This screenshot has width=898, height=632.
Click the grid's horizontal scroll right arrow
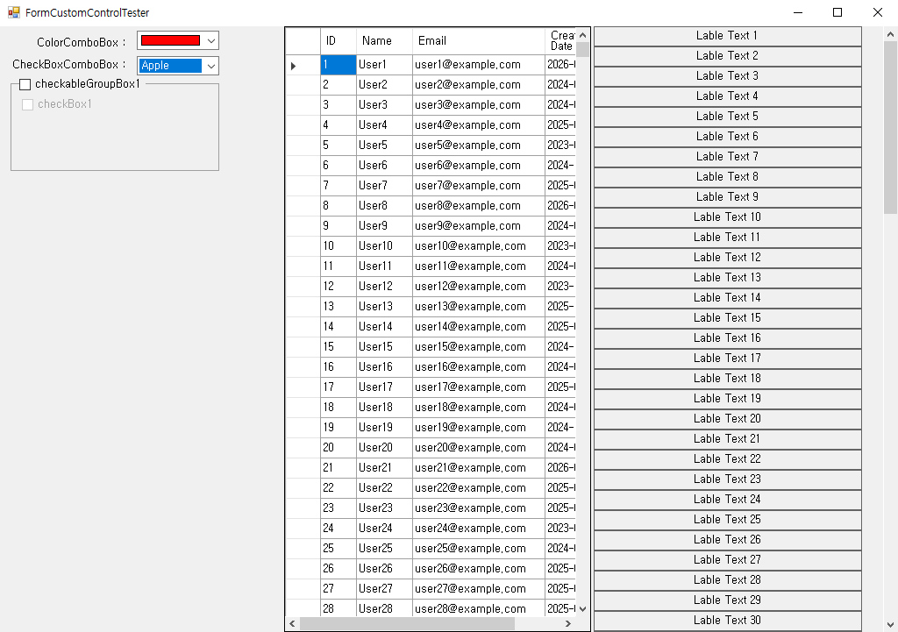[568, 623]
